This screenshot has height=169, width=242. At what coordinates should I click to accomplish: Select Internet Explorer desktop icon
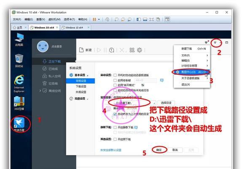coord(19,84)
